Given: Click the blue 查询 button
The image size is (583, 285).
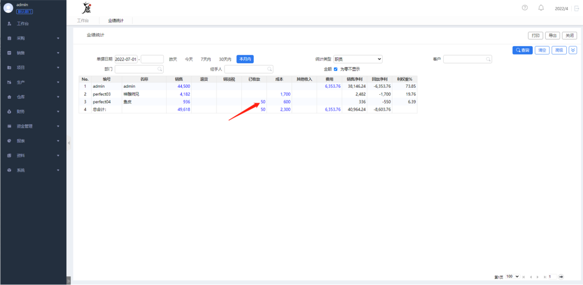Looking at the screenshot, I should [522, 50].
